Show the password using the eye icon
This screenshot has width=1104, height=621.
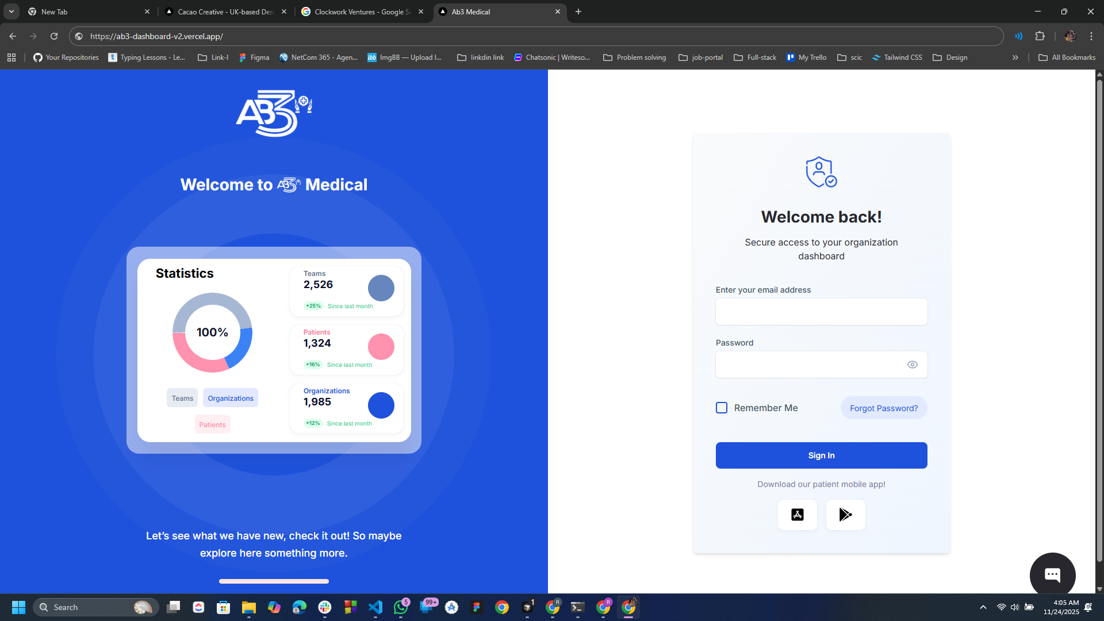coord(912,365)
